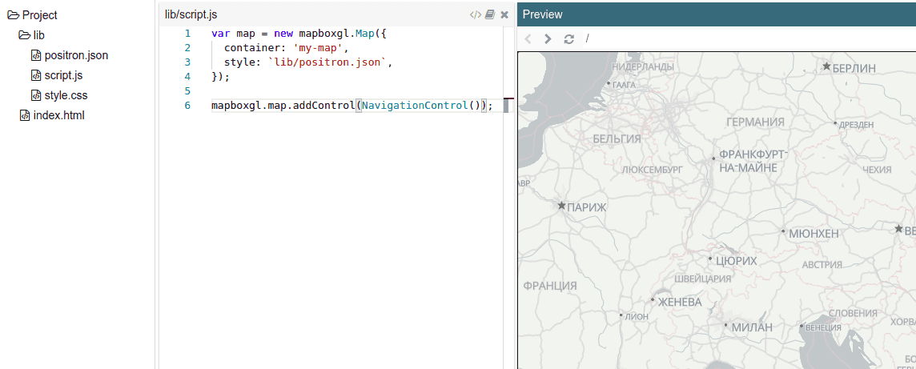Click the index.html file icon
Screen dimensions: 916x369
coord(25,115)
